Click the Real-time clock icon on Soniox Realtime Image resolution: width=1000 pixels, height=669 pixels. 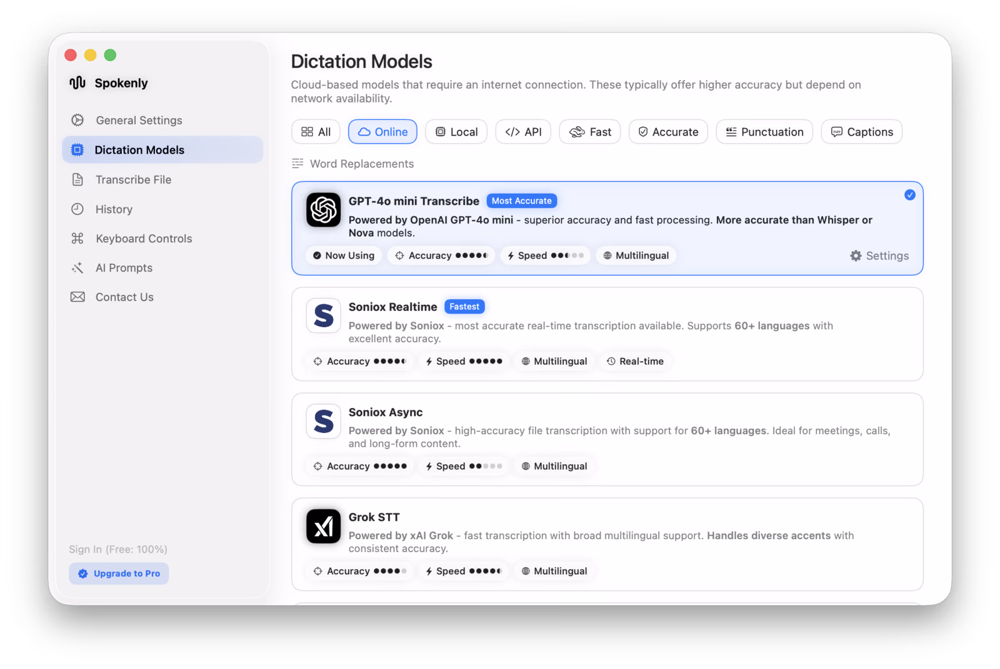pyautogui.click(x=611, y=361)
